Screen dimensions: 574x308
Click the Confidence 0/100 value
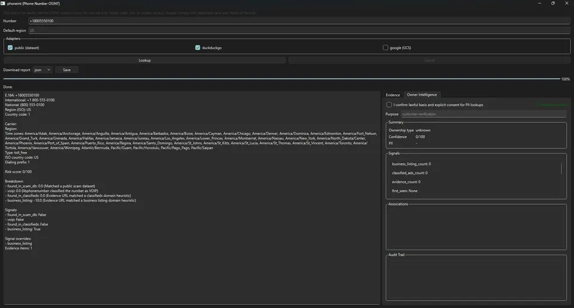(x=420, y=137)
